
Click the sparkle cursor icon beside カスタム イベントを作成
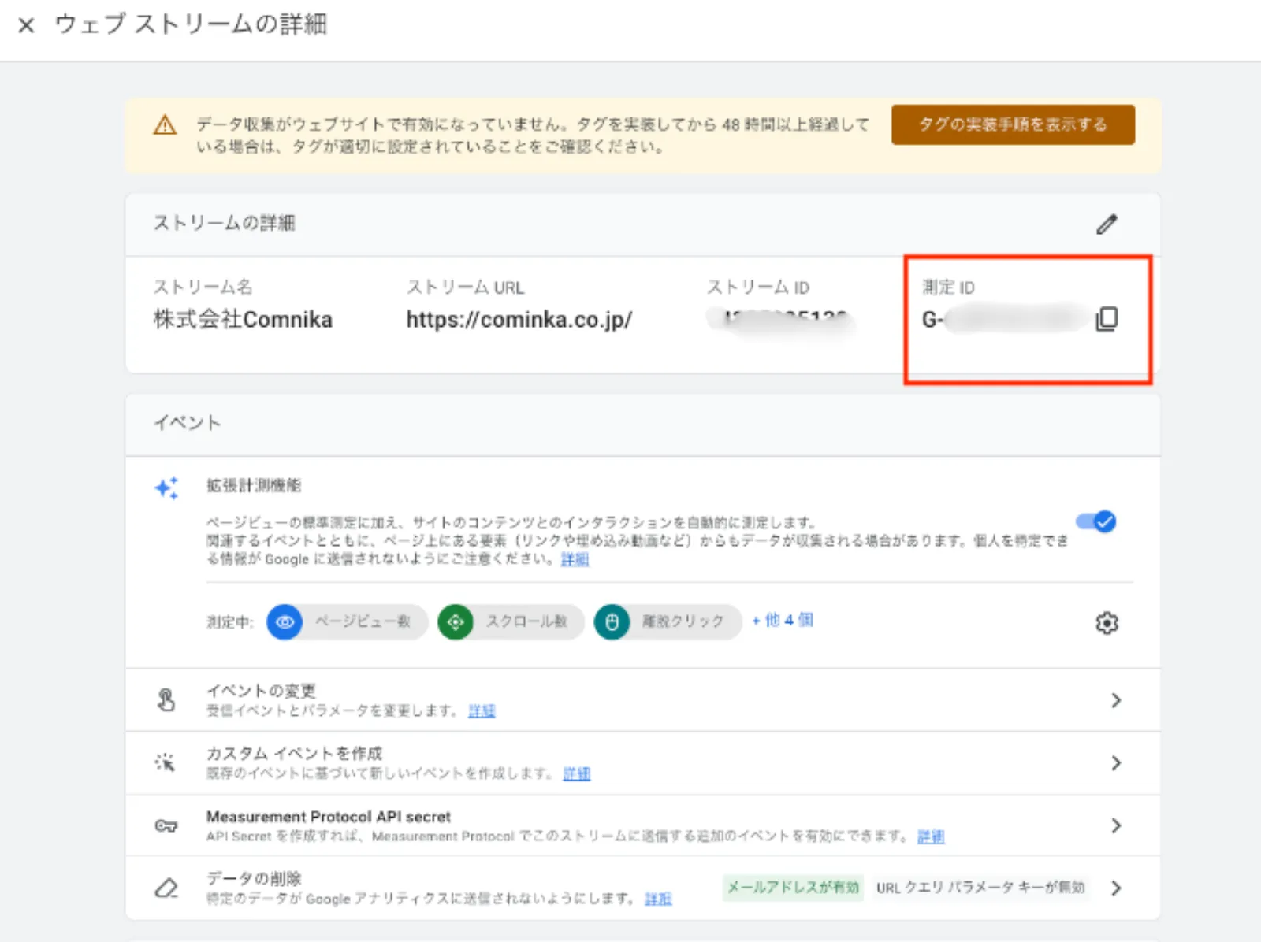click(x=166, y=762)
